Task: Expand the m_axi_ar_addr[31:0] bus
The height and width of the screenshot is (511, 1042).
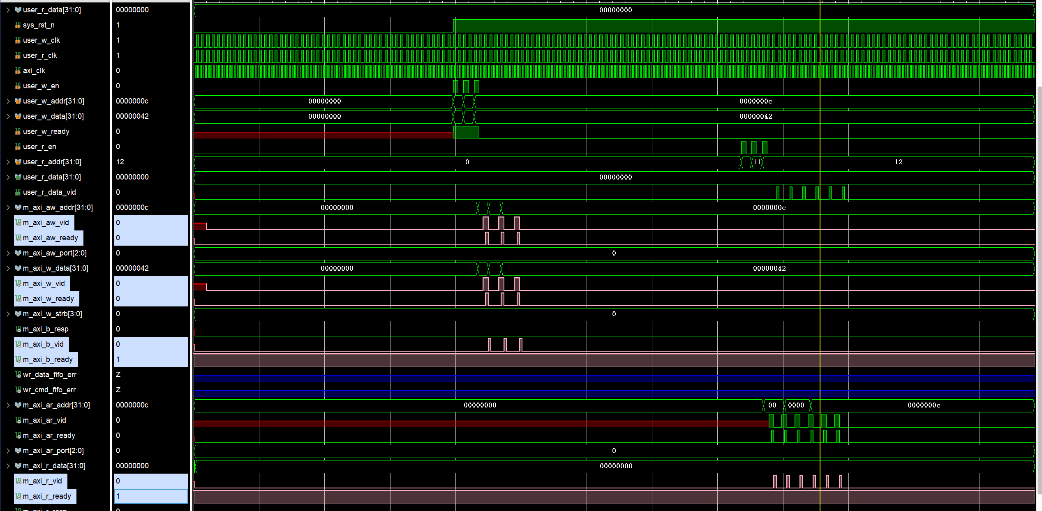Action: tap(8, 405)
